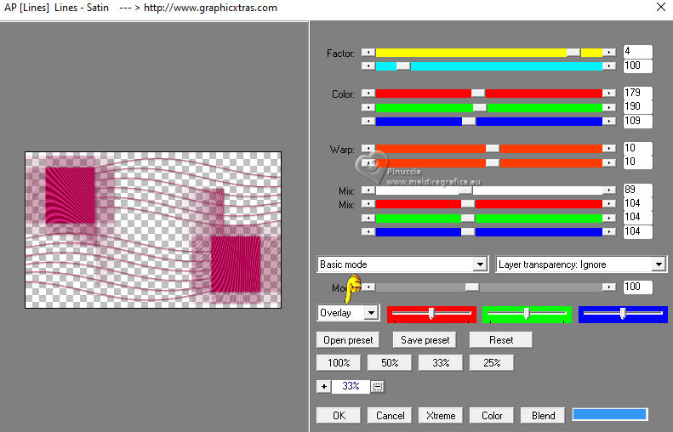
Task: Click the Save preset button
Action: [425, 340]
